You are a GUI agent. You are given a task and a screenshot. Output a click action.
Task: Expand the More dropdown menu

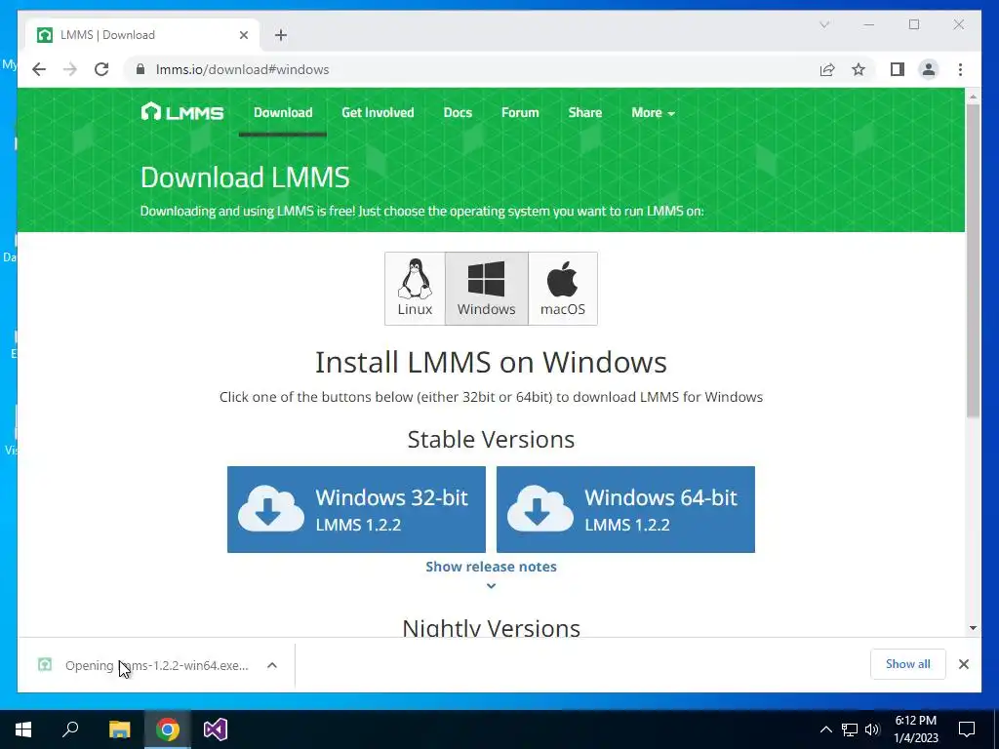(x=653, y=113)
